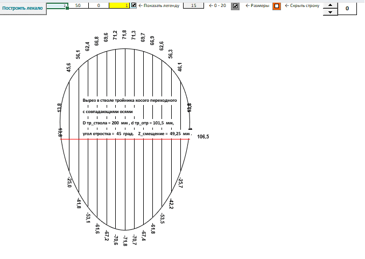Image resolution: width=365 pixels, height=259 pixels.
Task: Select the top data label 71,8
Action: point(124,34)
